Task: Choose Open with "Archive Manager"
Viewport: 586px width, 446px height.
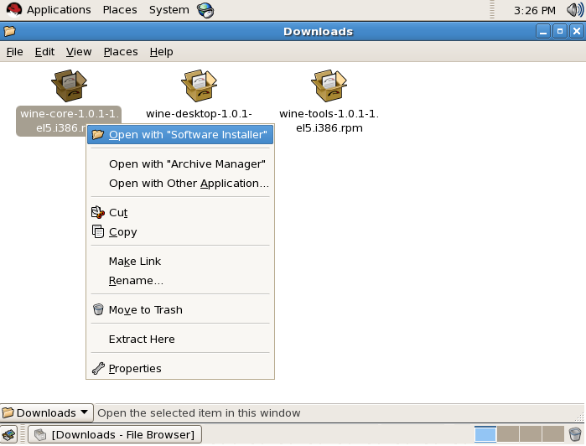Action: point(180,163)
